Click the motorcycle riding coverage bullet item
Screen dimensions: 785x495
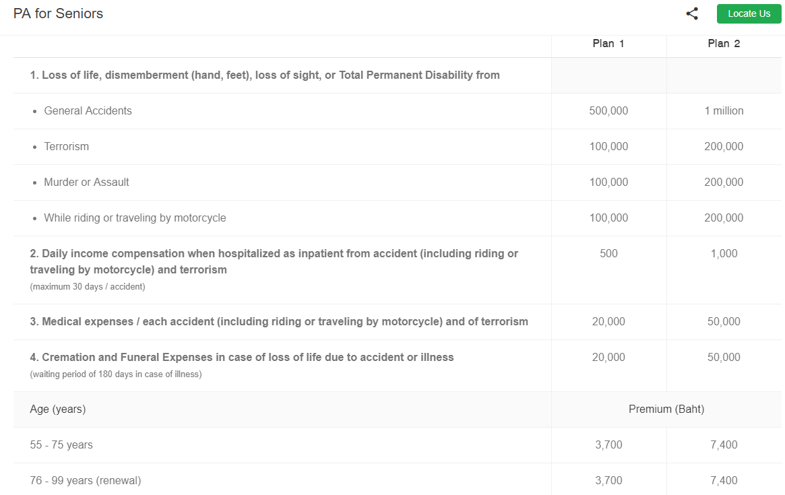point(135,218)
